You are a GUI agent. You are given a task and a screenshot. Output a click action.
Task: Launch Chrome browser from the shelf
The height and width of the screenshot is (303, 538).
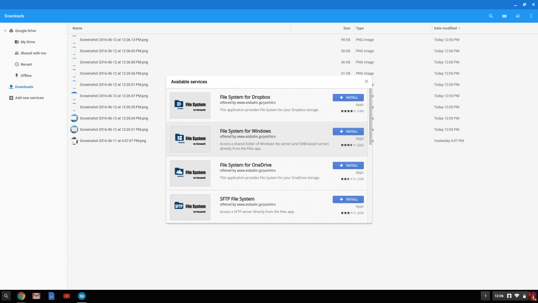21,296
